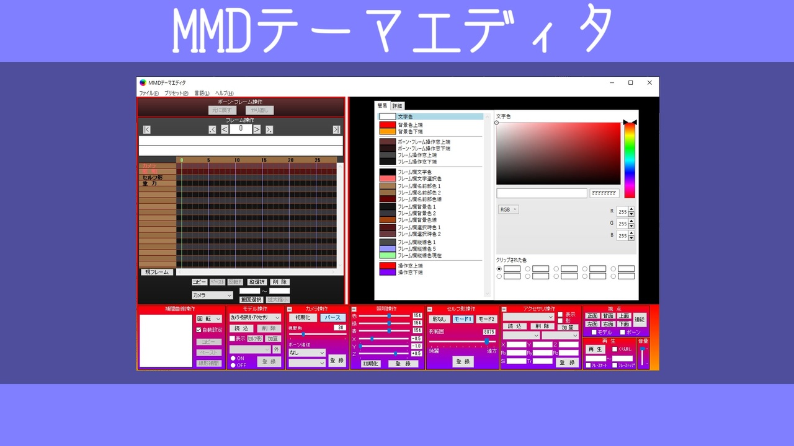This screenshot has height=446, width=794.
Task: Open 回転 dropdown in interpolation panel
Action: 209,319
